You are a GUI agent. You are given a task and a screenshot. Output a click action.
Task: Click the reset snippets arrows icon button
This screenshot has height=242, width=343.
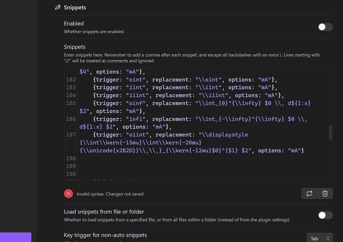309,194
